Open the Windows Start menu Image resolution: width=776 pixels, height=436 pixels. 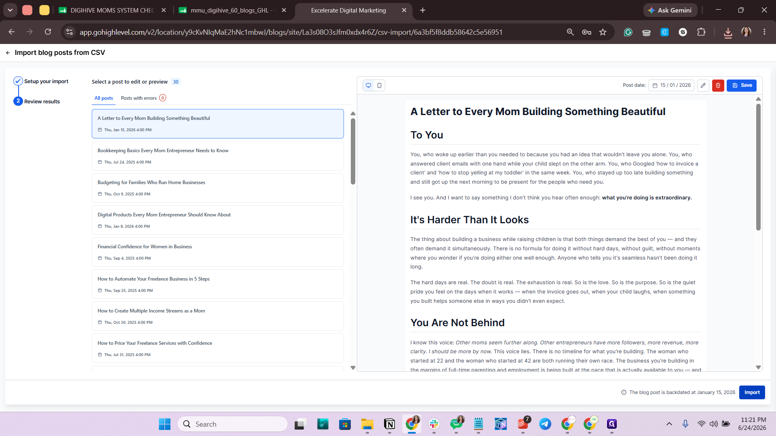tap(164, 424)
